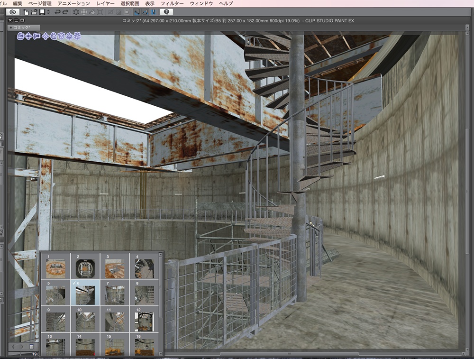
Task: Open the レイヤー menu
Action: click(105, 4)
